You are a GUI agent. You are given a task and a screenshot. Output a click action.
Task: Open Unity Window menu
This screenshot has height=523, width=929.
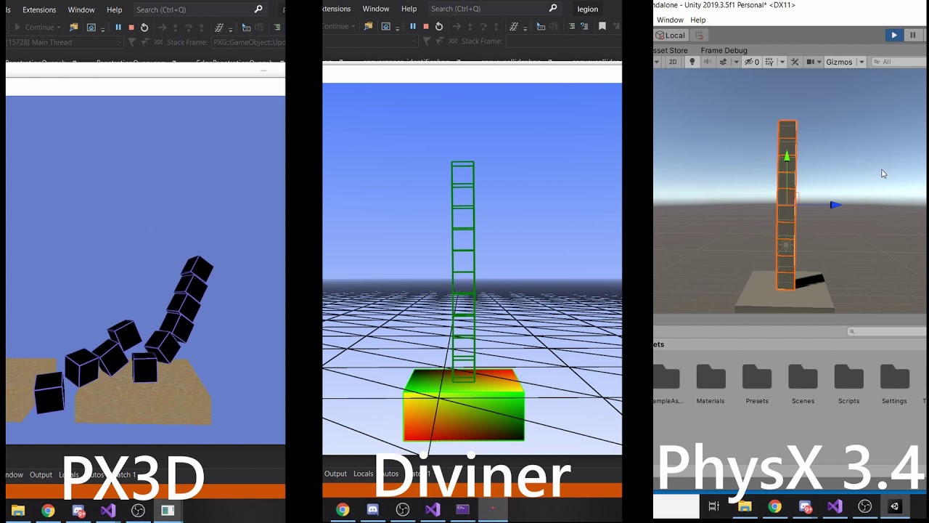pos(670,20)
